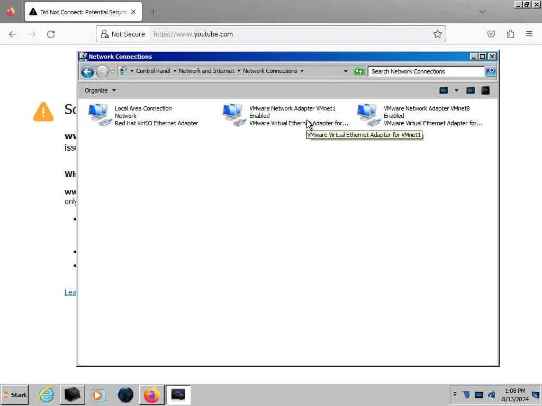Launch Internet Explorer from taskbar

[47, 395]
